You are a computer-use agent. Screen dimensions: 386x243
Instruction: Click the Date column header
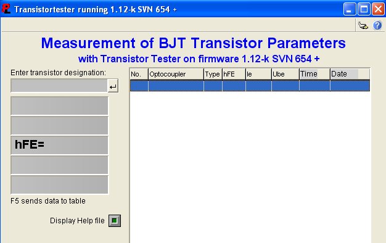pos(350,74)
